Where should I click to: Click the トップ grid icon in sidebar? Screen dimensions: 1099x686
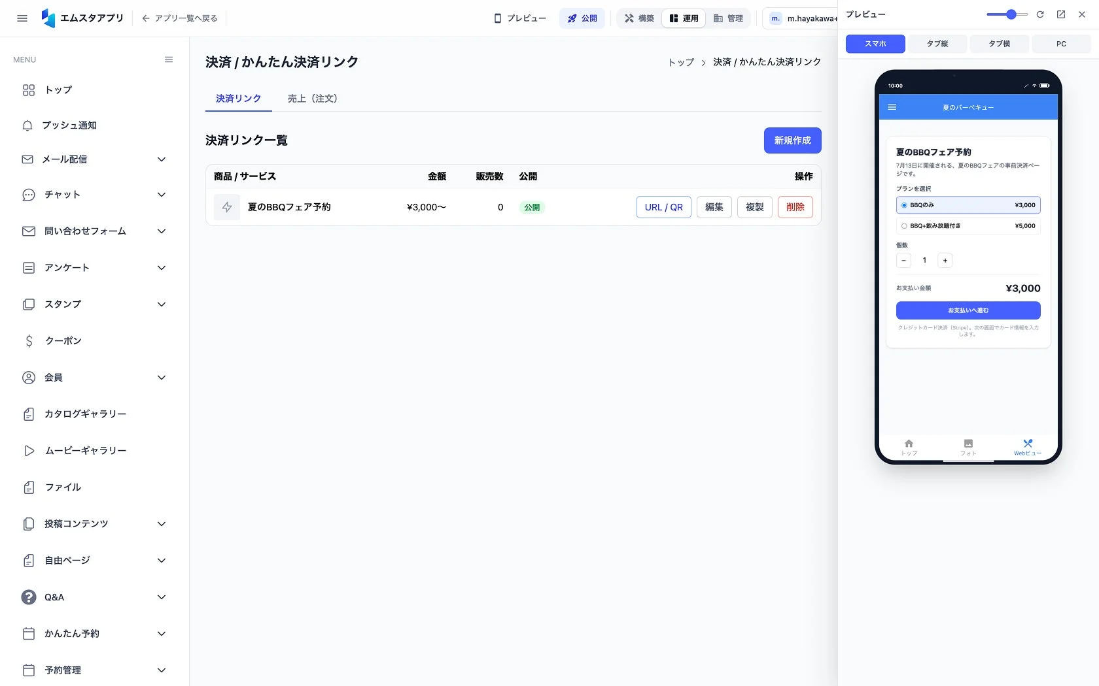(29, 90)
